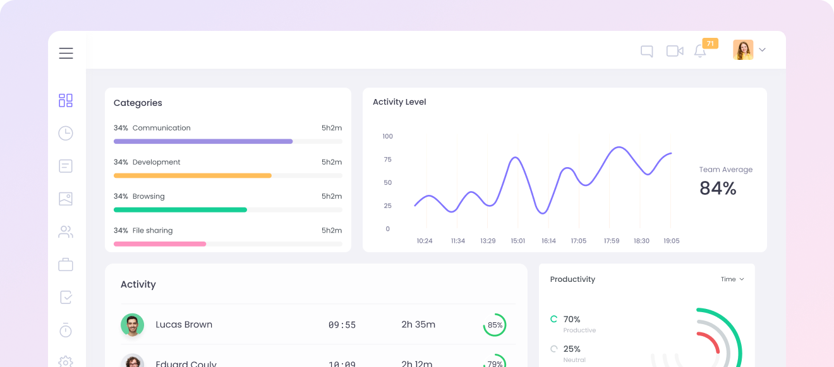
Task: Open the reports document icon in the sidebar
Action: tap(65, 166)
